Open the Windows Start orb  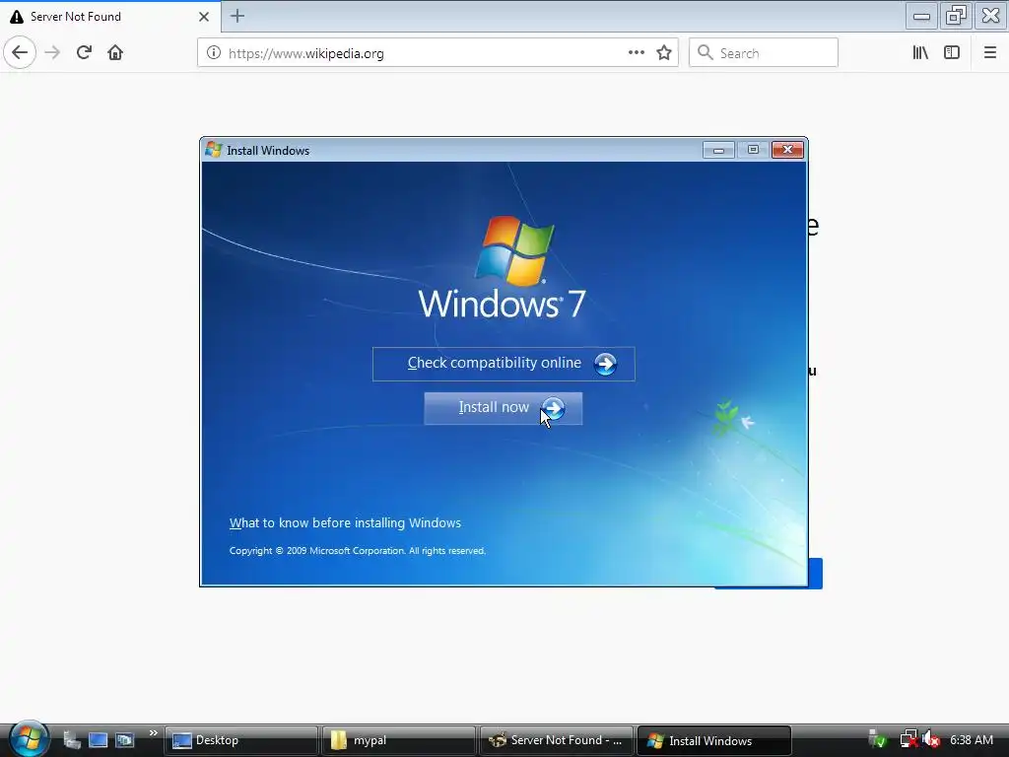click(29, 739)
